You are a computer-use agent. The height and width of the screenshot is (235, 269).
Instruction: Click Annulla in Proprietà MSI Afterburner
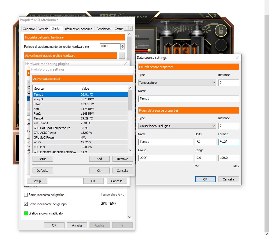pos(77,225)
